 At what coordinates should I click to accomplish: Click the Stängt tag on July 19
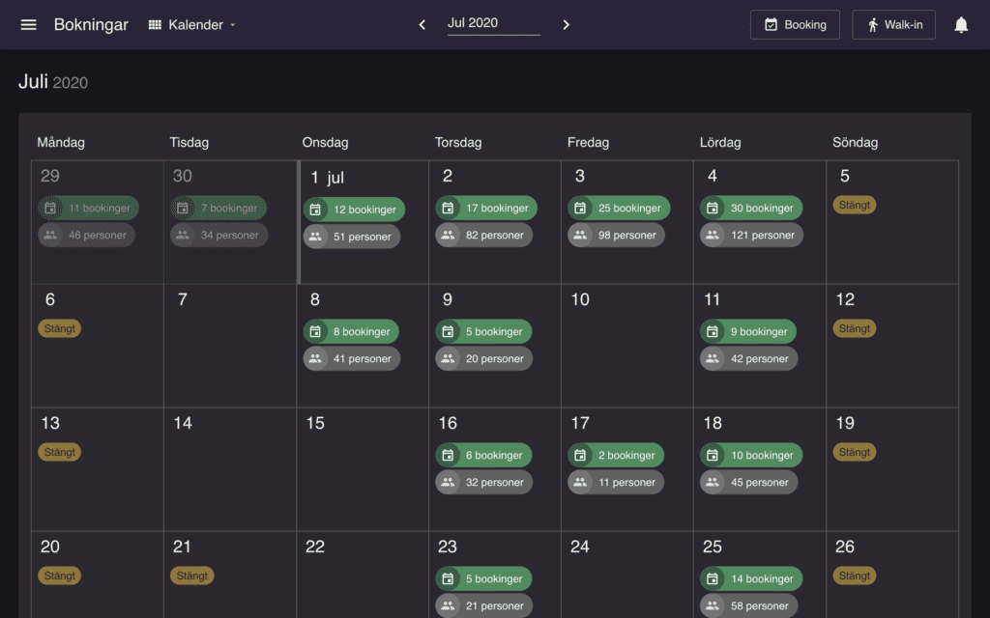tap(855, 452)
